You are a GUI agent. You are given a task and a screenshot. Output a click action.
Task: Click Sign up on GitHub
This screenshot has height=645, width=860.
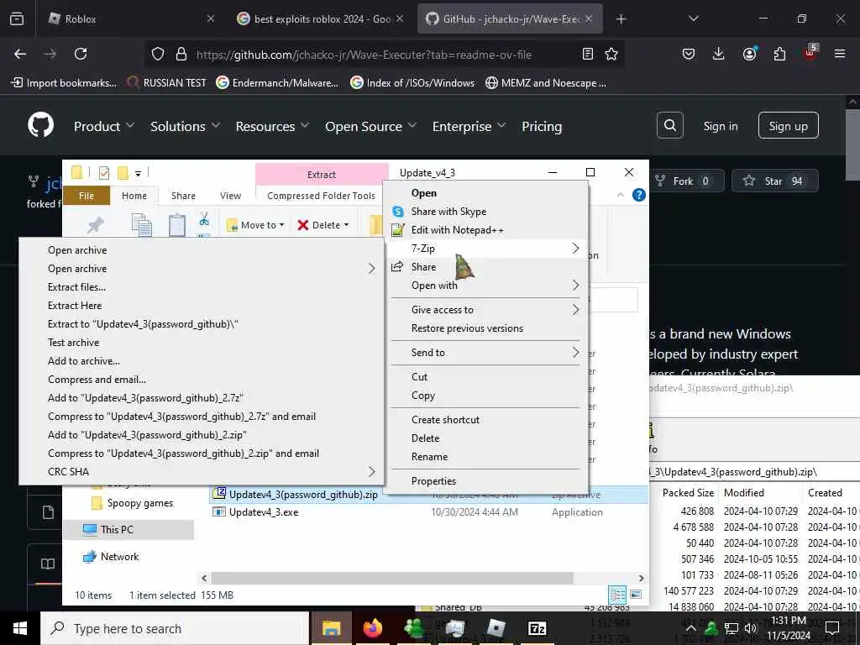coord(788,126)
